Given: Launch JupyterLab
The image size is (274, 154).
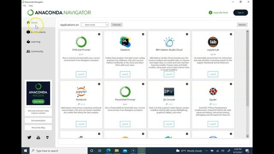Looking at the screenshot, I should pos(213,74).
